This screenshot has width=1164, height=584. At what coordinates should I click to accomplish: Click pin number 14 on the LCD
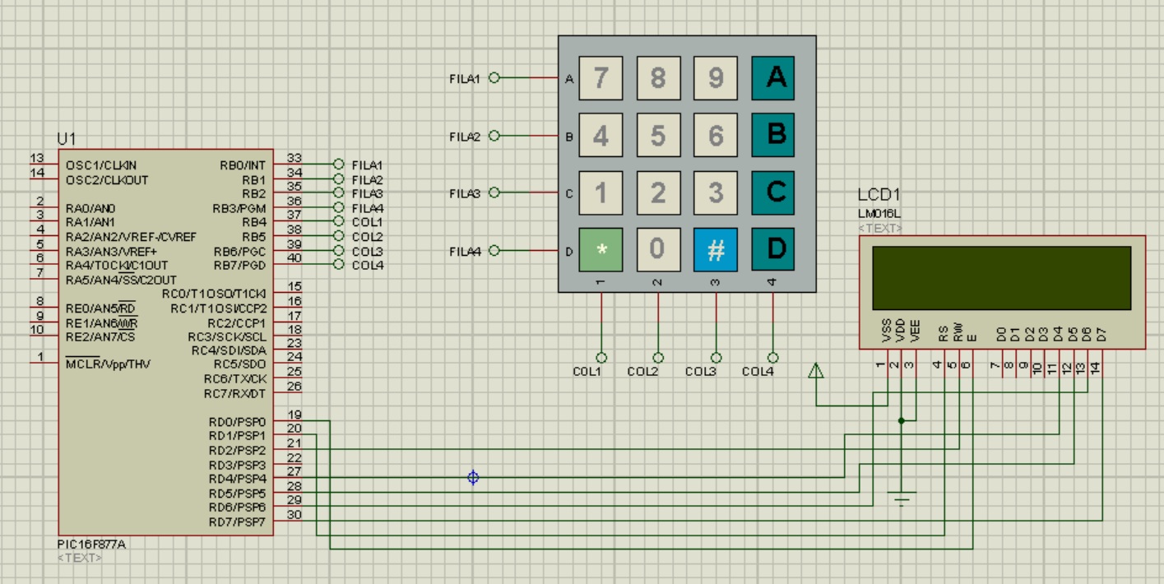[x=1095, y=367]
